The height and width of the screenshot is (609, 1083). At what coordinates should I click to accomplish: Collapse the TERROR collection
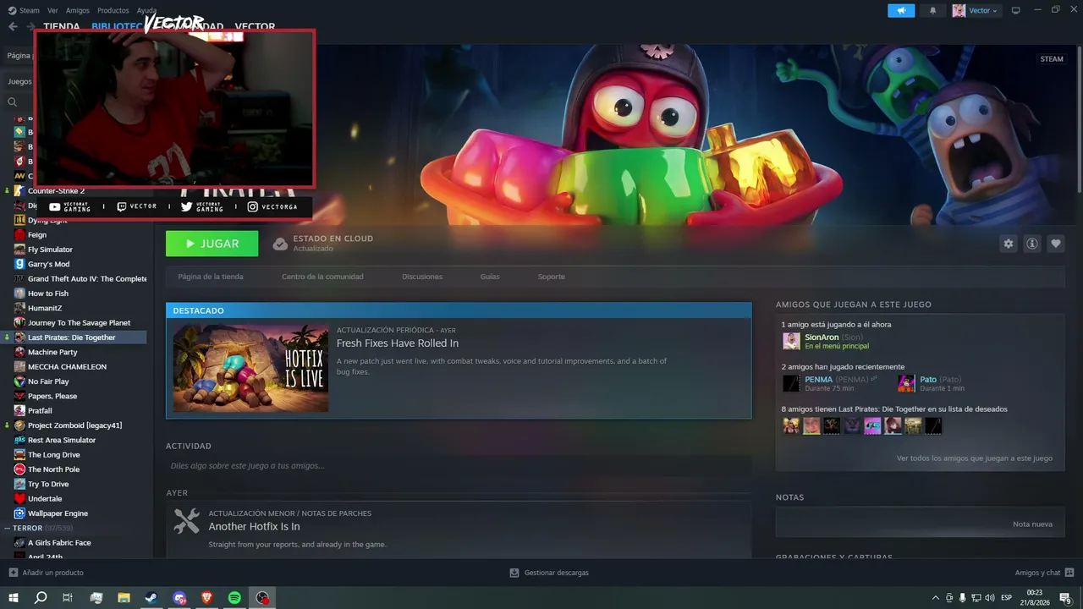8,528
